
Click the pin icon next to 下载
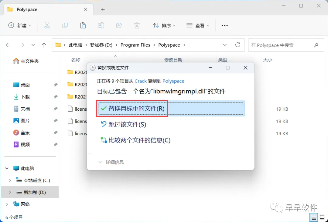tap(56, 97)
